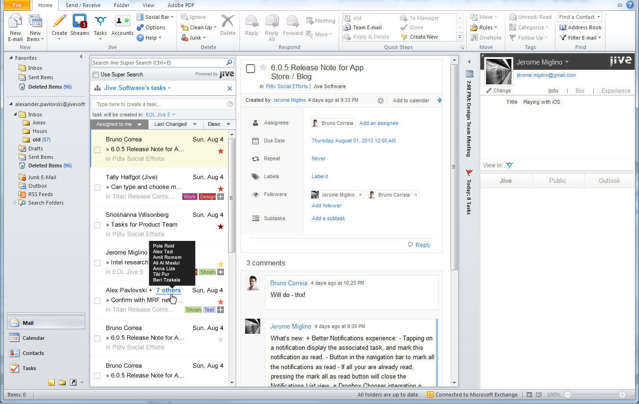Viewport: 639px width, 404px height.
Task: Expand Search Folders tree node
Action: coord(15,203)
